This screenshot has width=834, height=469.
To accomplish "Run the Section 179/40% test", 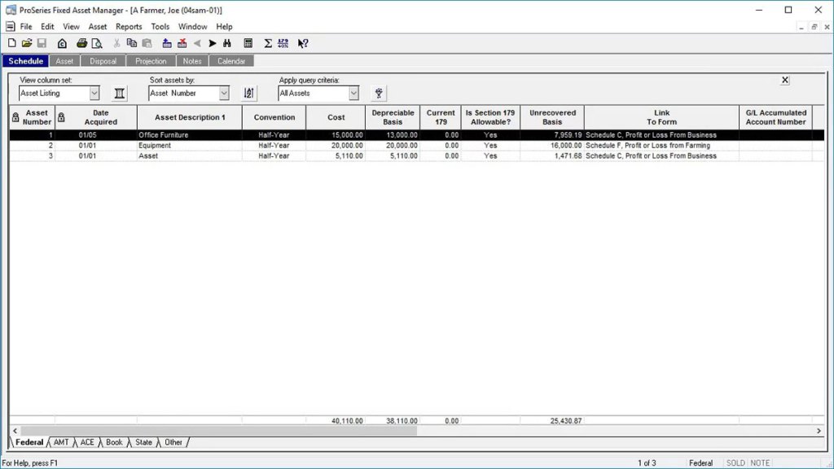I will click(x=283, y=43).
